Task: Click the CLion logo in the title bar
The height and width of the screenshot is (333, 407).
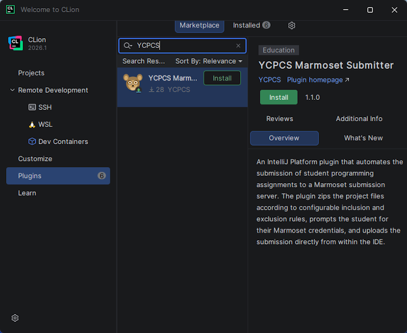Action: pos(10,10)
